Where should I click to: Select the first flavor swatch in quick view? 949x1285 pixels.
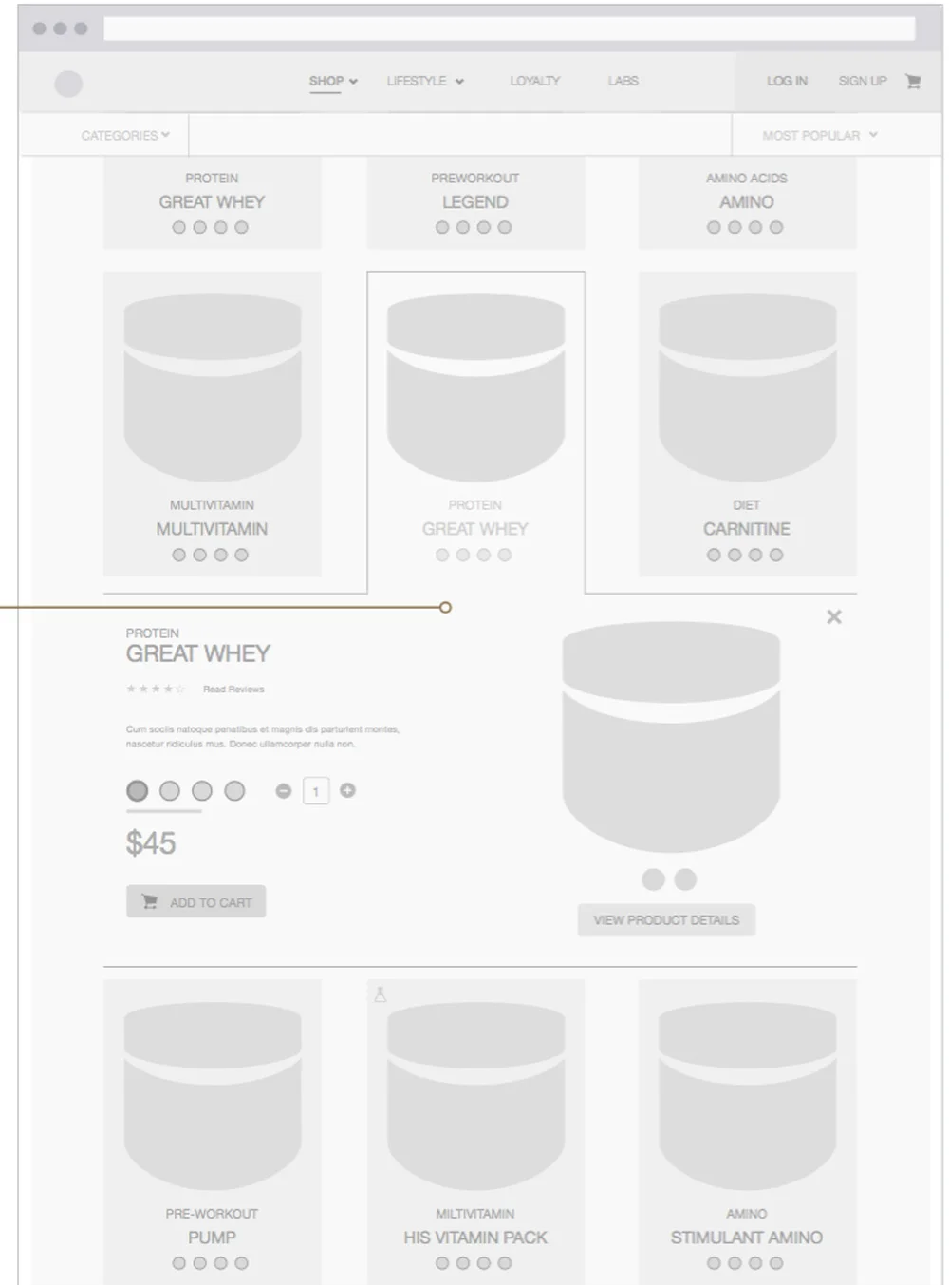tap(138, 790)
